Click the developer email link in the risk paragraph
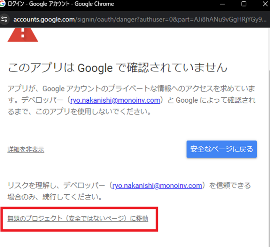This screenshot has height=247, width=270. pos(157,186)
